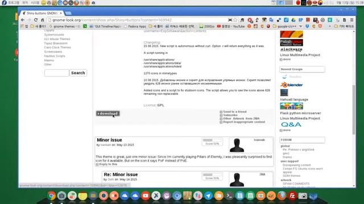Go to the browser Home page
Viewport: 364px width, 204px height.
43,20
